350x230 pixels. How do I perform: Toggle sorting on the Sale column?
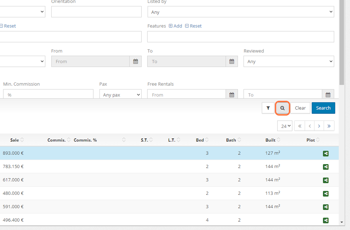tap(21, 140)
